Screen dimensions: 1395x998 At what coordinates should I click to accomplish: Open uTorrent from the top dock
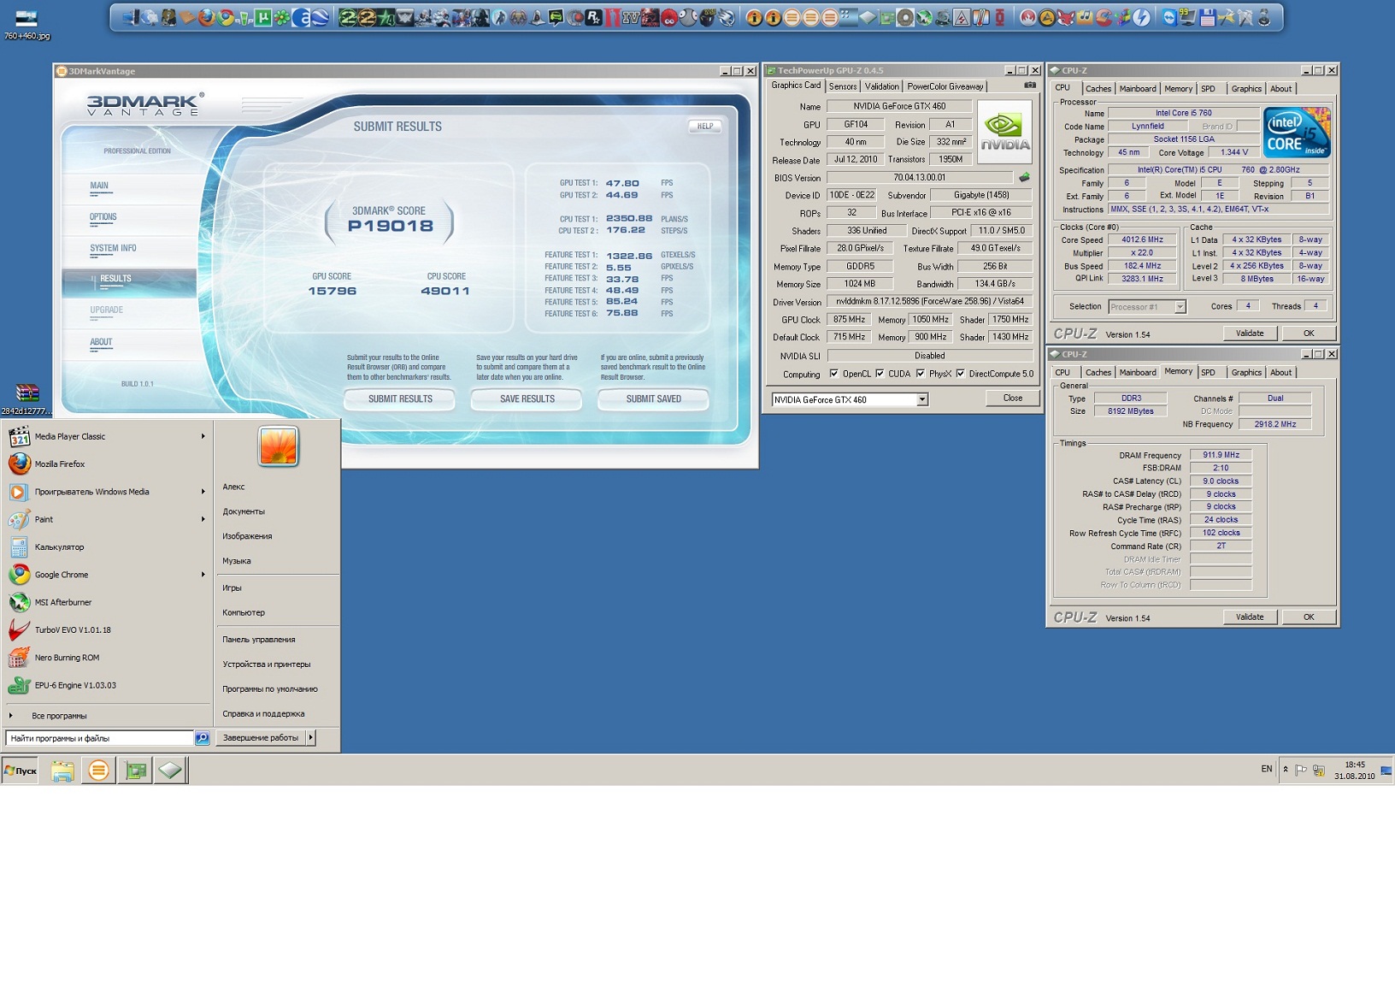tap(263, 17)
